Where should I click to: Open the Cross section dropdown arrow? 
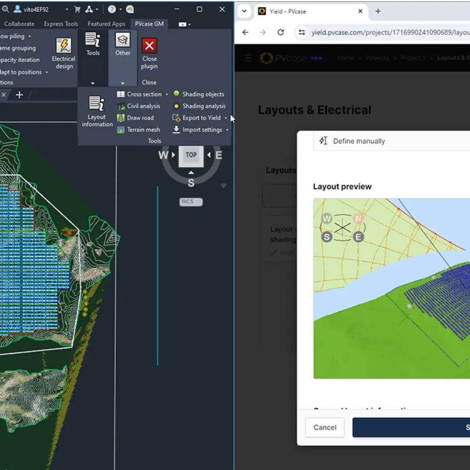pyautogui.click(x=167, y=94)
